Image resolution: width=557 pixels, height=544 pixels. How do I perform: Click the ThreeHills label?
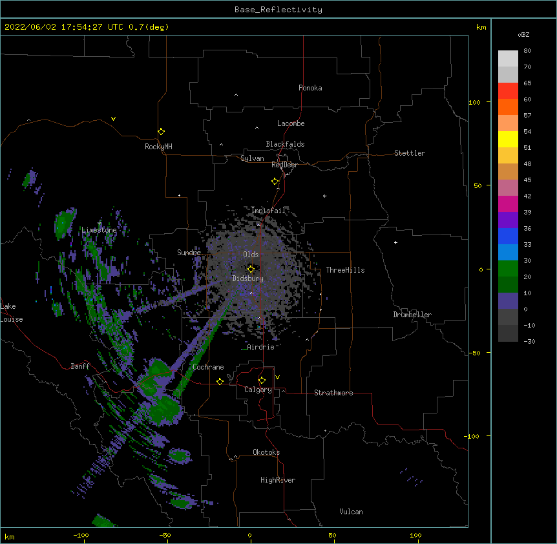345,270
